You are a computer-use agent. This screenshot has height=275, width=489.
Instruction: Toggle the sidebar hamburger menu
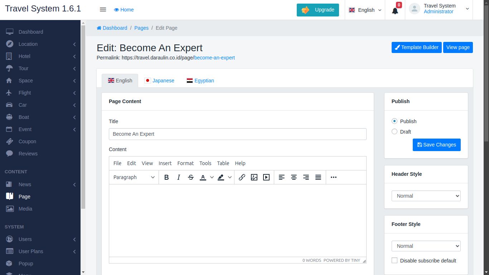coord(103,10)
